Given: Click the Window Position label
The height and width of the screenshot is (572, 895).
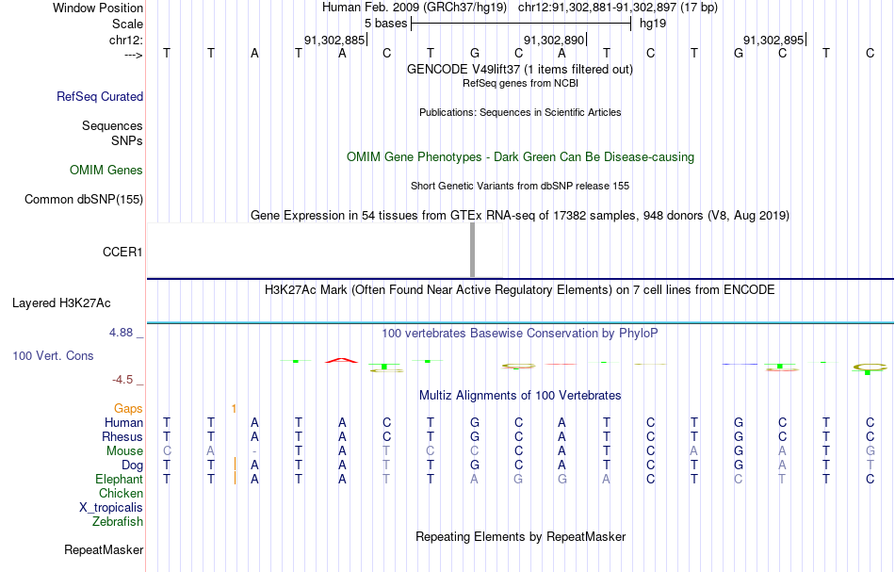Looking at the screenshot, I should 98,8.
